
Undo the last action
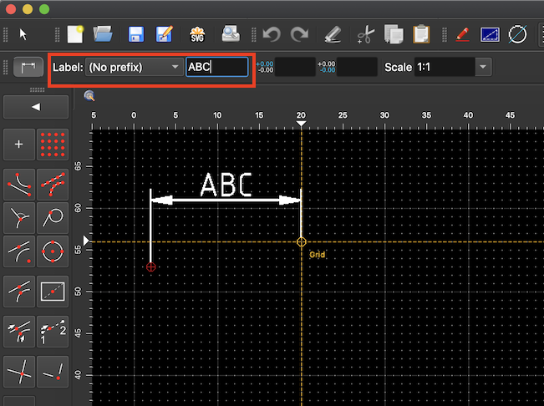pyautogui.click(x=272, y=34)
